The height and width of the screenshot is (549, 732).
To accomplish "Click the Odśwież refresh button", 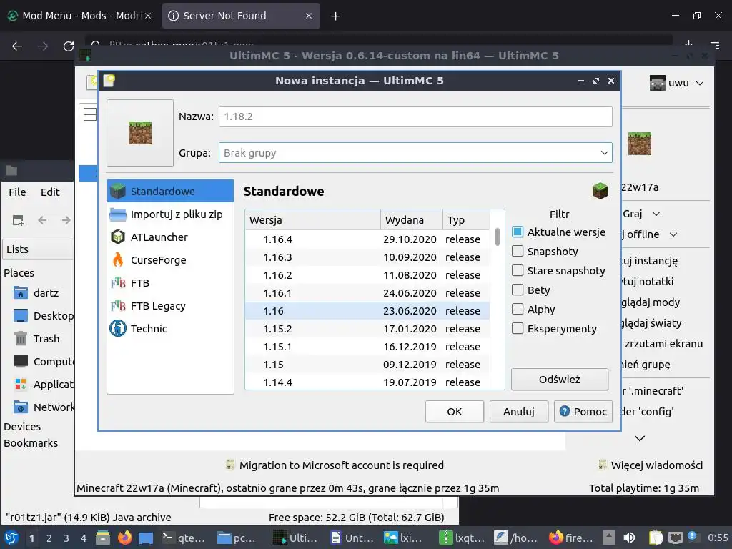I will 560,379.
